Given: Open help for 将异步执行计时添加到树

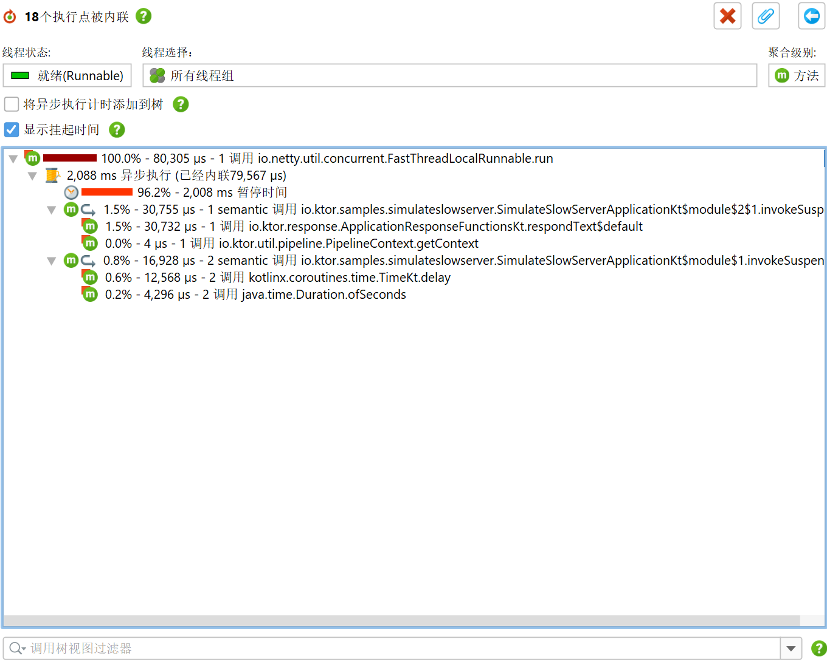Looking at the screenshot, I should tap(181, 104).
